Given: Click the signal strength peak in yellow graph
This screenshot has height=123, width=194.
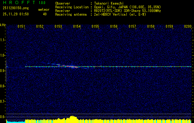Looking at the screenshot, I should tap(72, 116).
